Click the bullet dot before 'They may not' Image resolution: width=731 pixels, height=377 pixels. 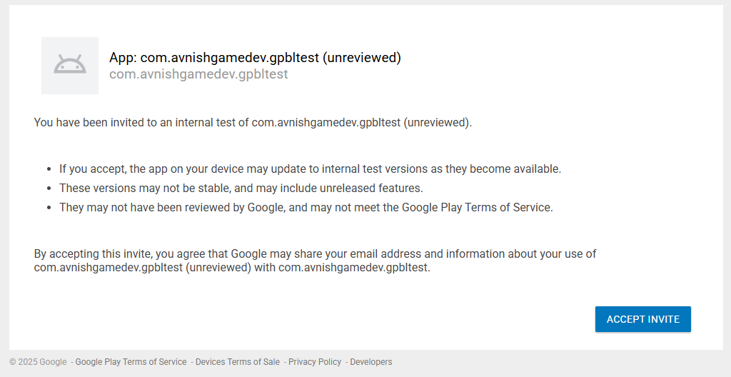pos(49,208)
